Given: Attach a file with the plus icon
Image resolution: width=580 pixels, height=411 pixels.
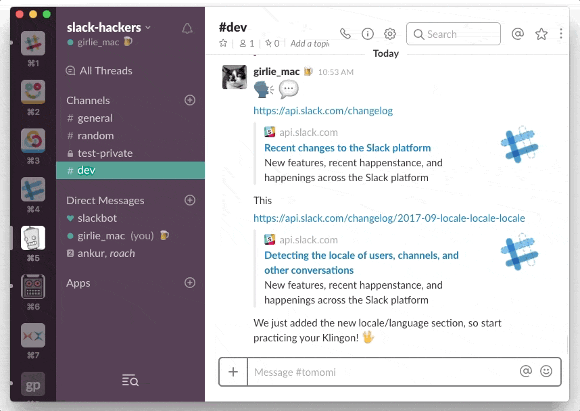Looking at the screenshot, I should coord(233,372).
